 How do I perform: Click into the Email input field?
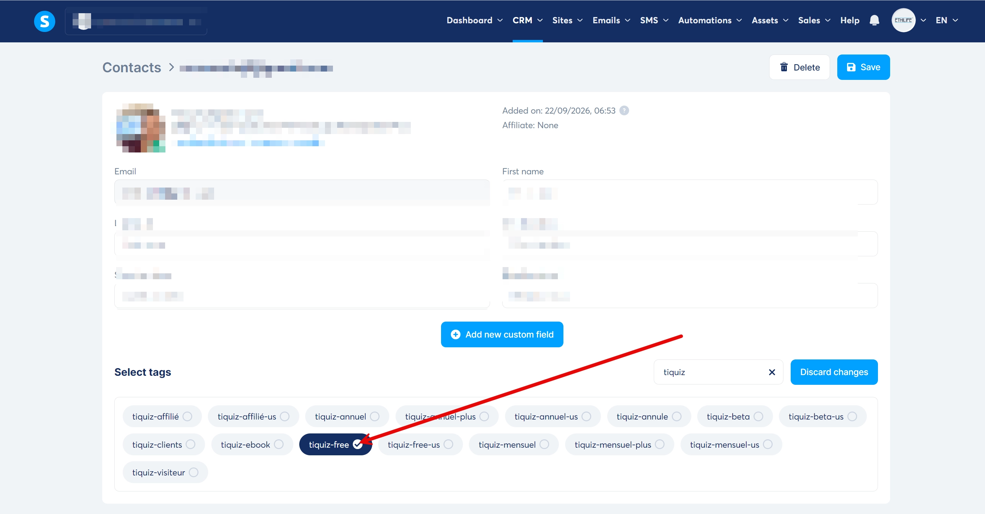tap(302, 192)
